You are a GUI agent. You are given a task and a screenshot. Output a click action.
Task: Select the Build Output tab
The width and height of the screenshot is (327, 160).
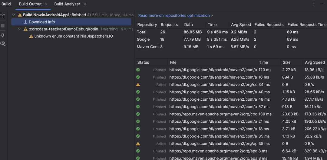(30, 4)
